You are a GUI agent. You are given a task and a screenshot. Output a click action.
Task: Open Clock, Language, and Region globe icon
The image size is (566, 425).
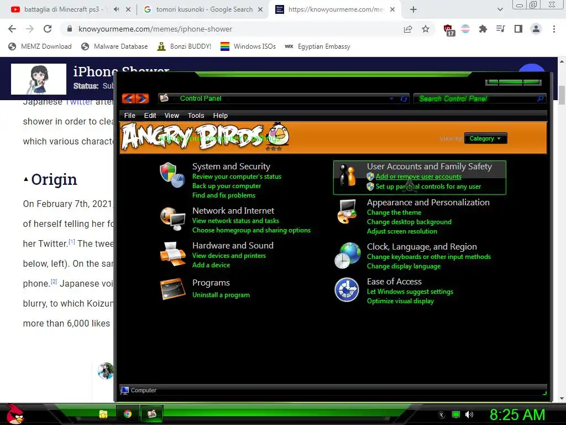point(347,256)
